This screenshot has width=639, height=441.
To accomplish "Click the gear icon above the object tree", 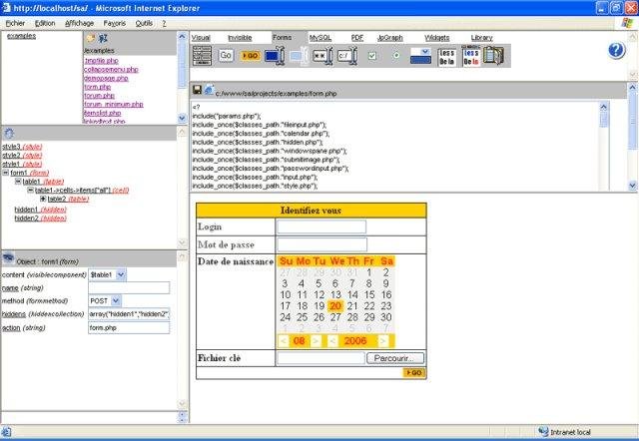I will 9,133.
